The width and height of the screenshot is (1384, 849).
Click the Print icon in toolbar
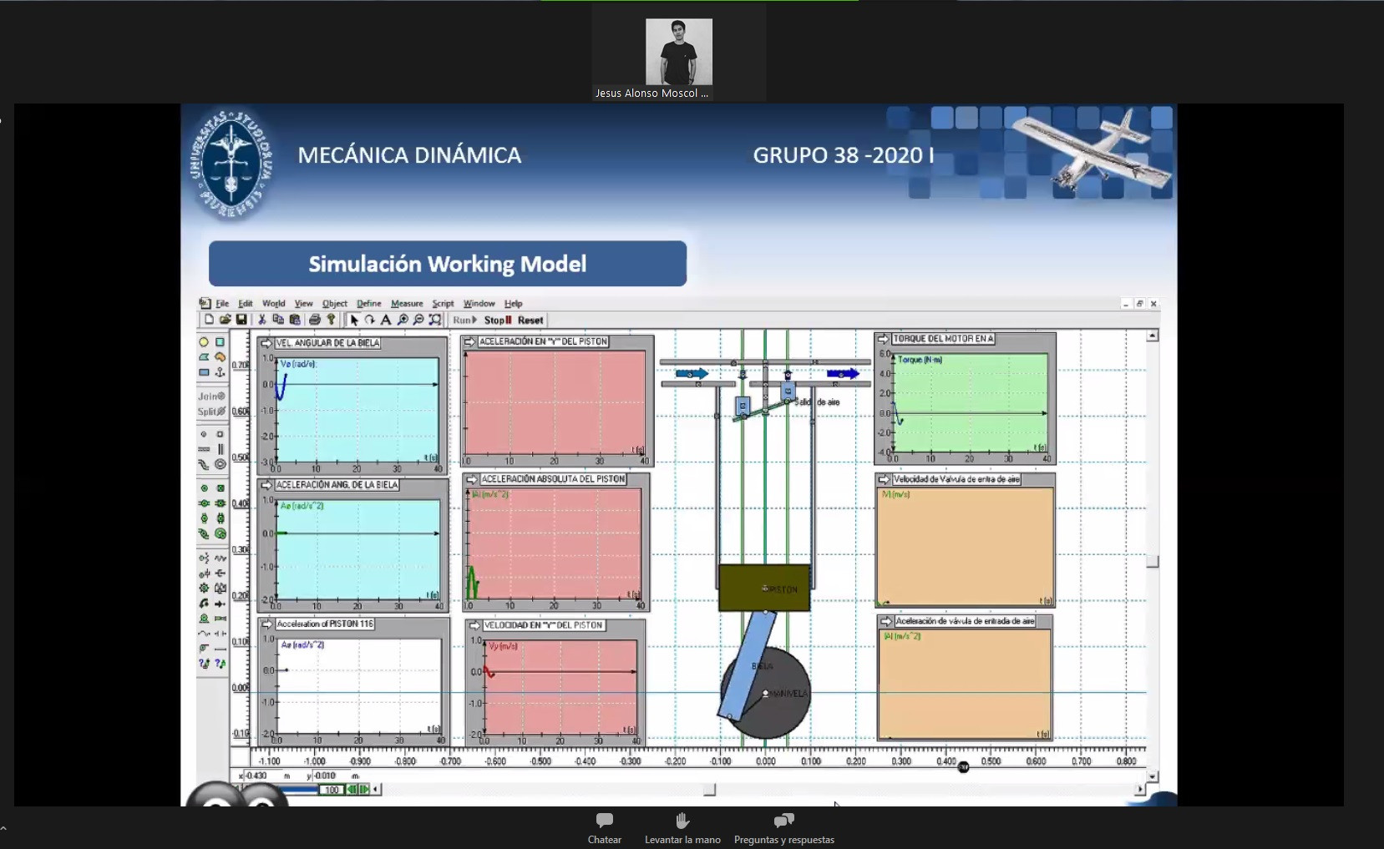[314, 320]
